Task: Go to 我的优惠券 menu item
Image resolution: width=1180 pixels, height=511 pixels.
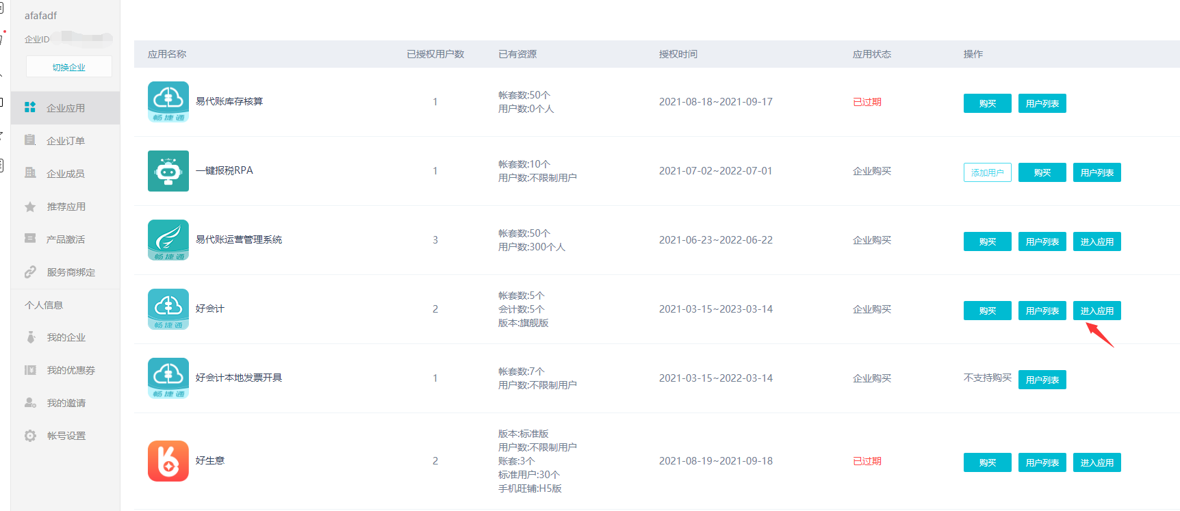Action: [70, 370]
